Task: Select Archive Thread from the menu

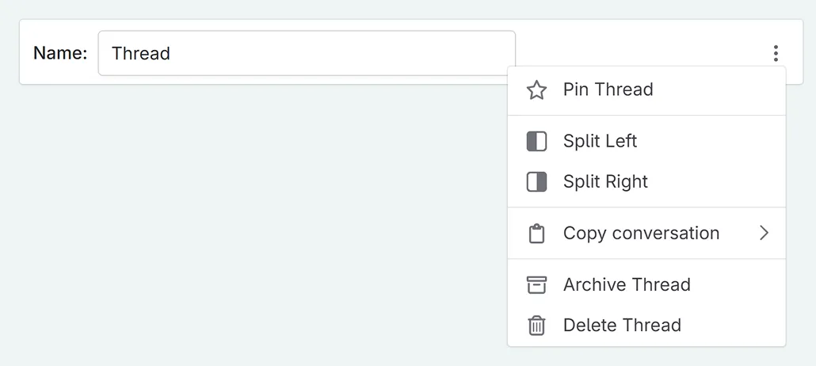Action: coord(627,285)
